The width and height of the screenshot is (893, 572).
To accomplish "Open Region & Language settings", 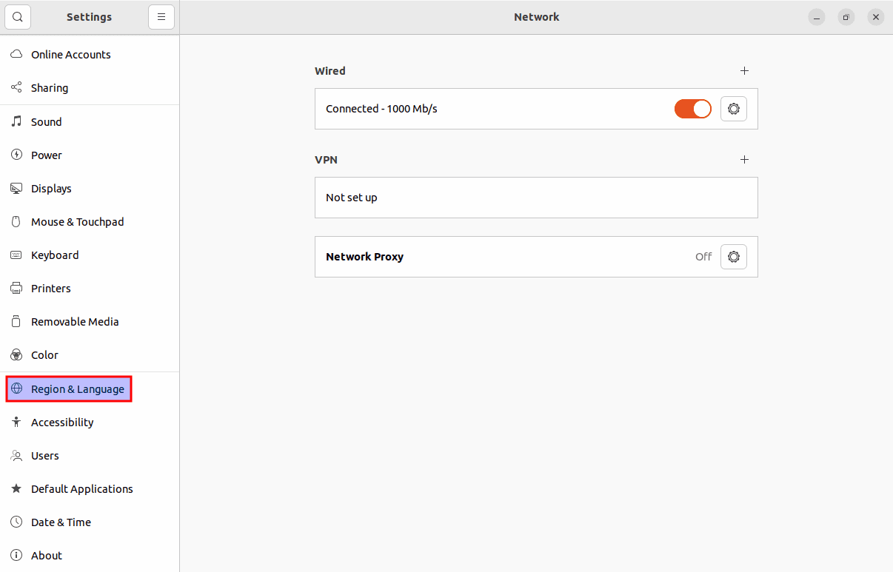I will pos(77,389).
